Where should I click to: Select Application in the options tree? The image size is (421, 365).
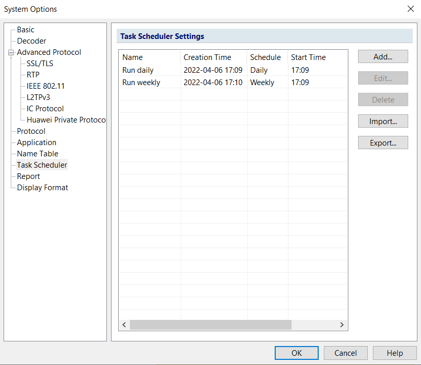[x=36, y=143]
